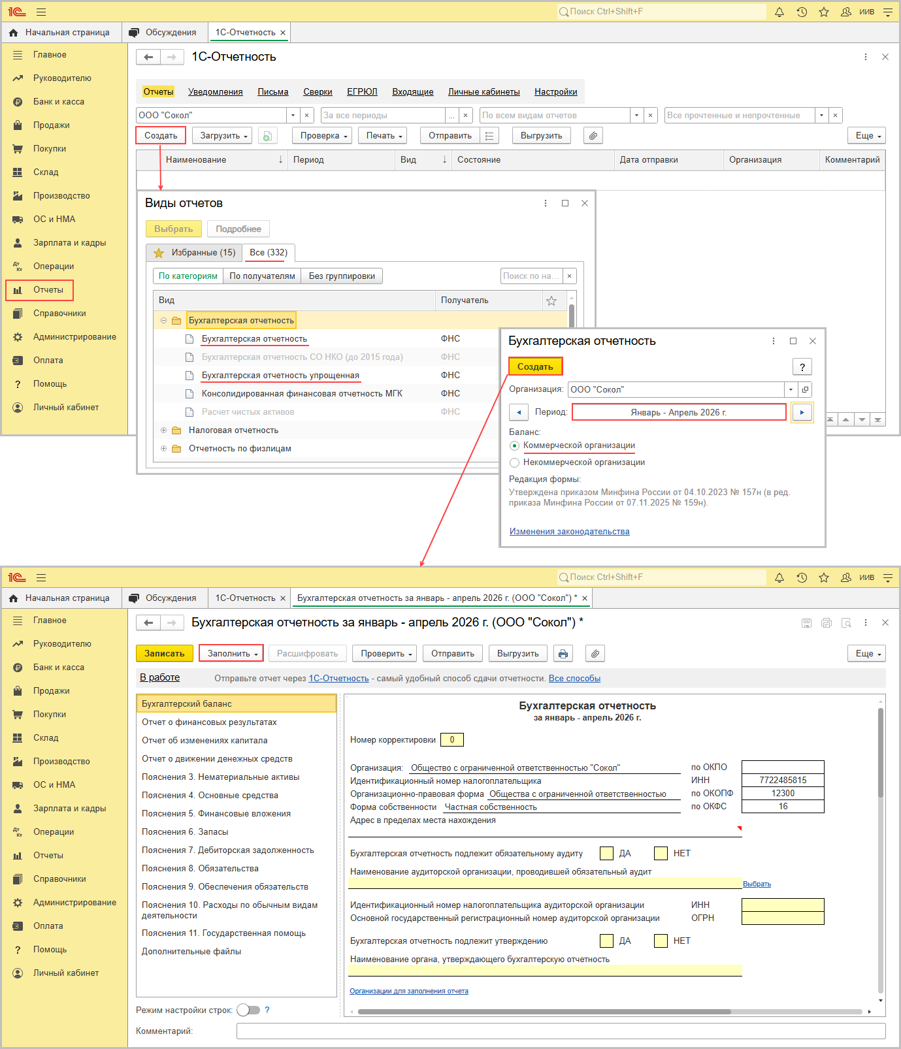Image resolution: width=901 pixels, height=1049 pixels.
Task: Click the preview magnifier icon in the report header
Action: coord(846,623)
